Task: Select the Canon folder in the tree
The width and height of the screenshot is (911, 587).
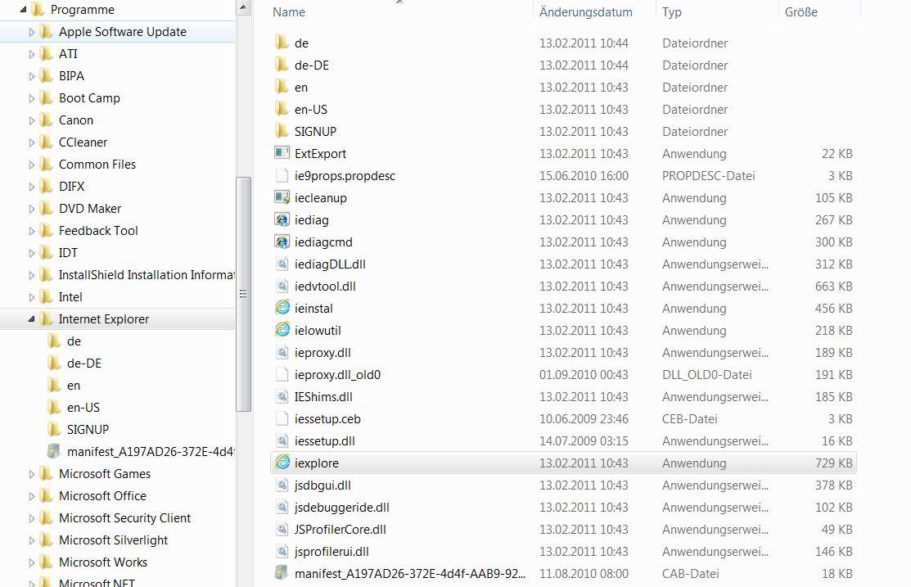Action: 75,120
